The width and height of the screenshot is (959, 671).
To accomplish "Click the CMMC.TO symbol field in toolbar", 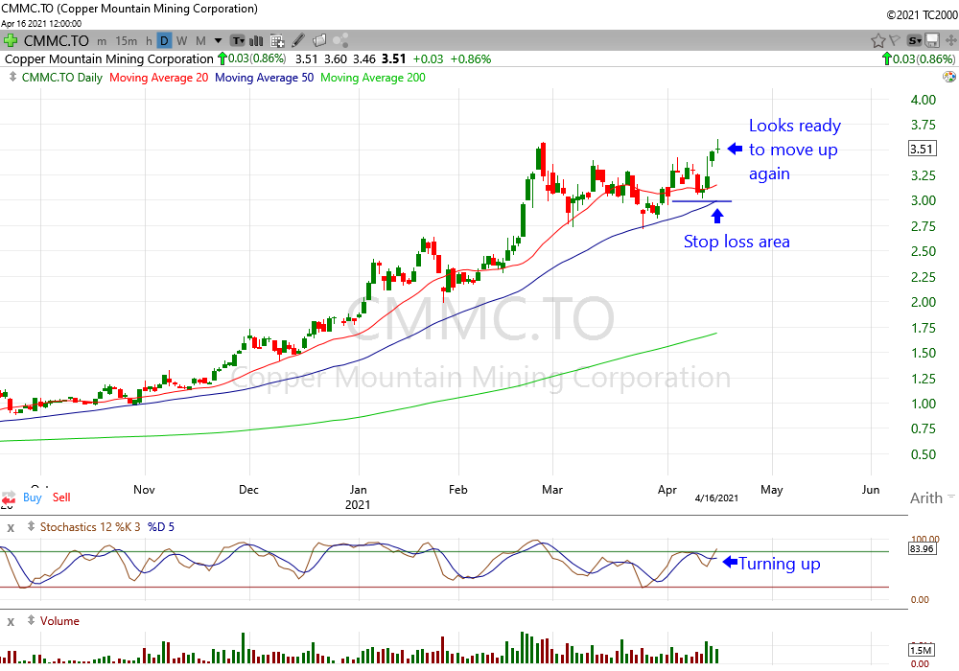I will click(x=57, y=41).
